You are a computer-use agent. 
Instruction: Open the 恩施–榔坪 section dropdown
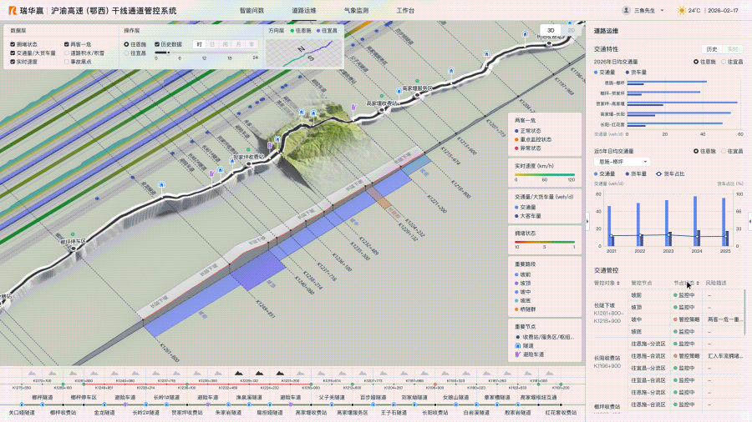tap(622, 162)
